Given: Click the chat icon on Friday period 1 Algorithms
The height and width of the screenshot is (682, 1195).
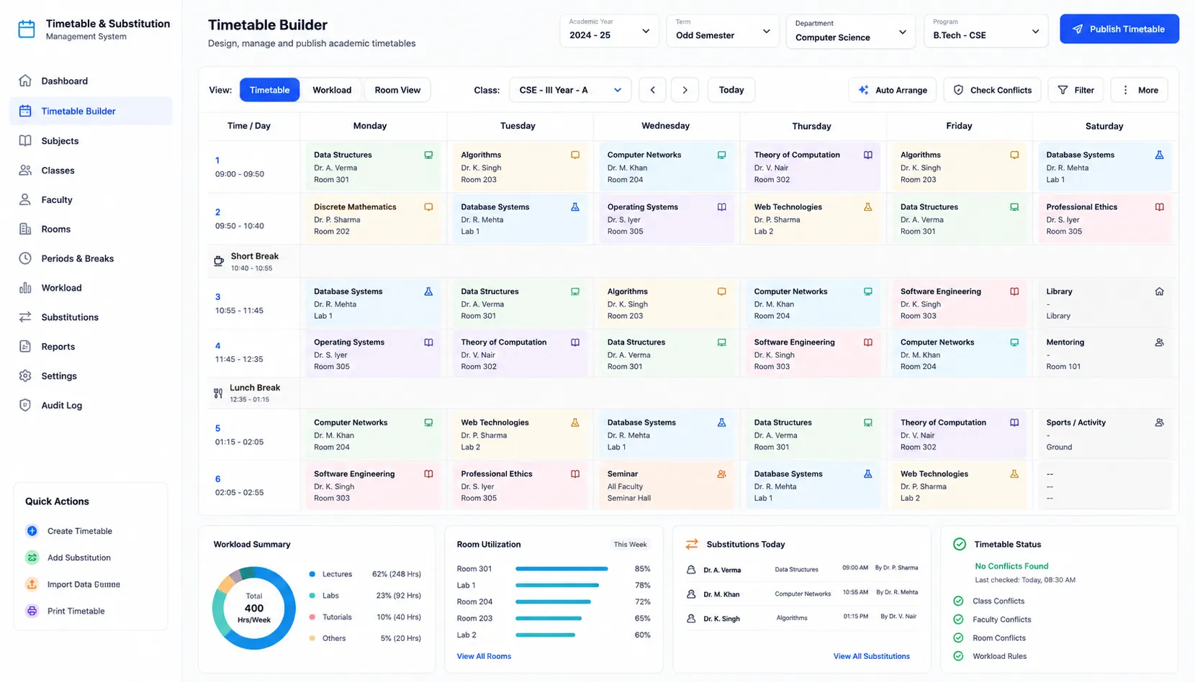Looking at the screenshot, I should click(x=1014, y=155).
